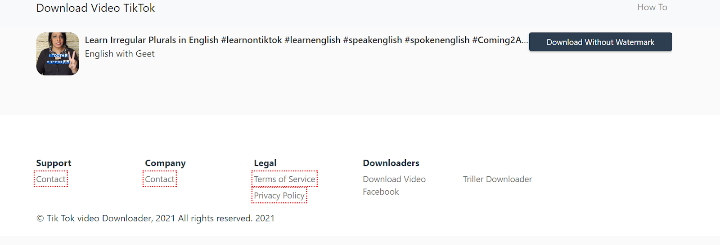
Task: Click the Download Without Watermark button
Action: [600, 42]
